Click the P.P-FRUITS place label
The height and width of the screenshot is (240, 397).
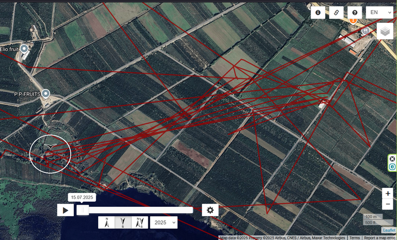(27, 94)
